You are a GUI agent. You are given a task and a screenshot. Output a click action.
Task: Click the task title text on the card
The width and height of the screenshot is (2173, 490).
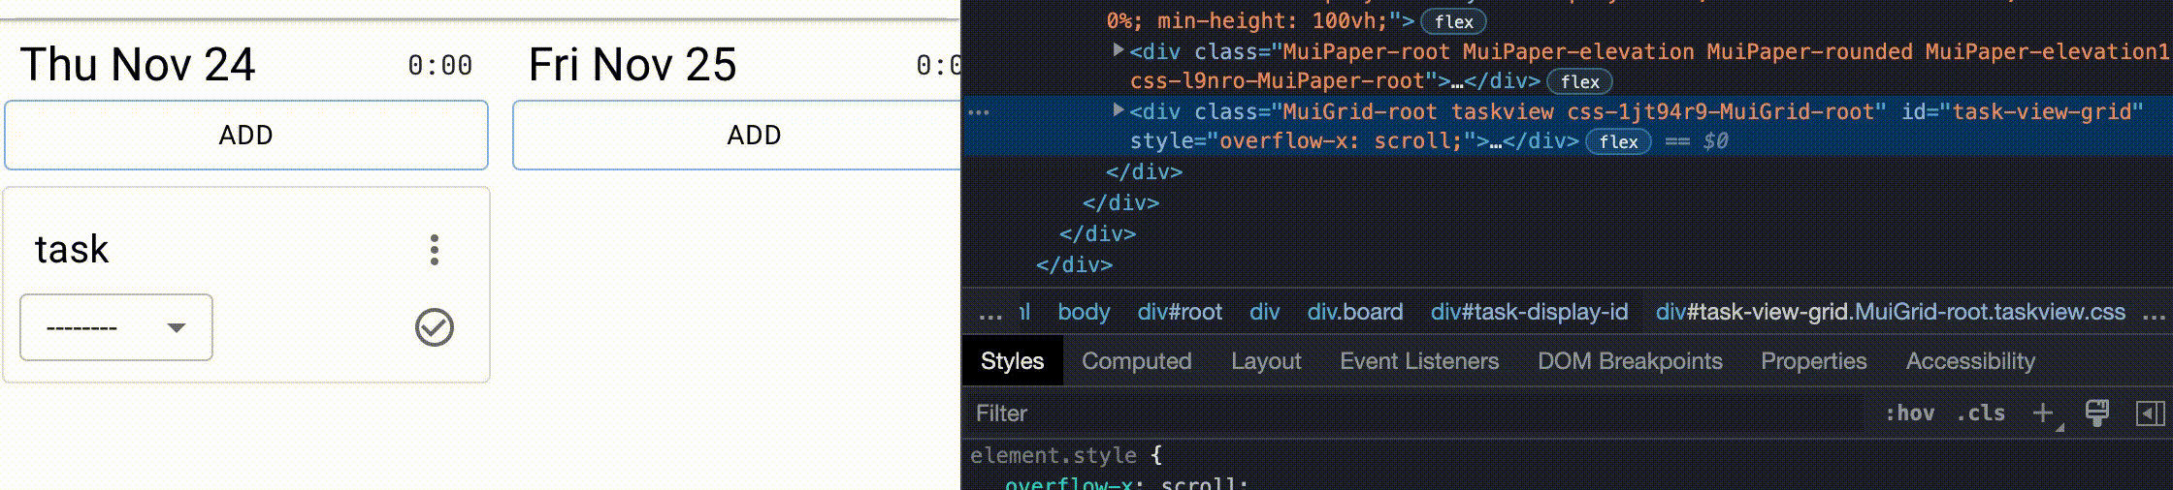72,250
